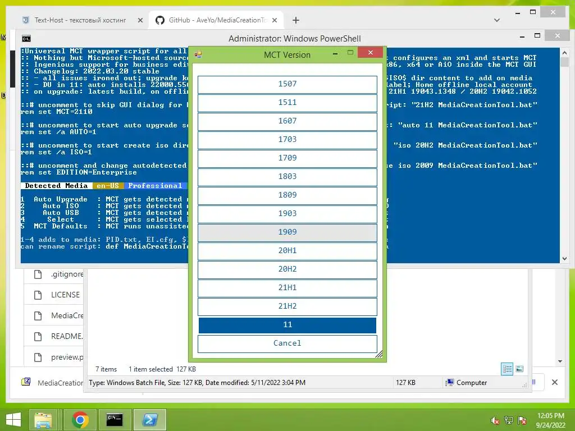
Task: Click the Computer label in status bar
Action: tap(472, 383)
